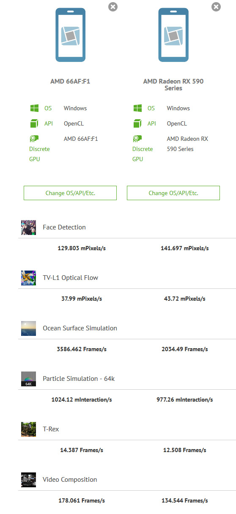Click the 3586.462 Frames/s result

coord(82,349)
